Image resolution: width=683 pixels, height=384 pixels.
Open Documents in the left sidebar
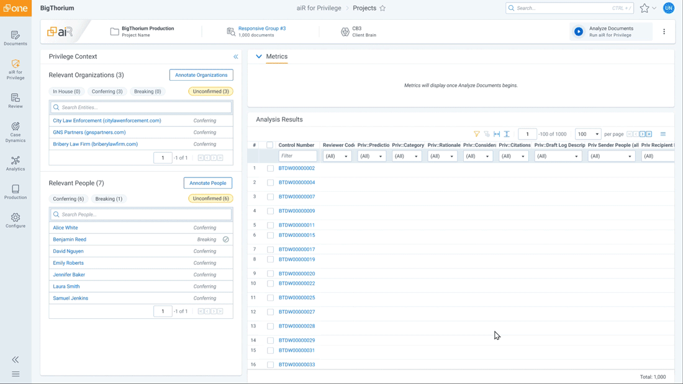tap(15, 38)
